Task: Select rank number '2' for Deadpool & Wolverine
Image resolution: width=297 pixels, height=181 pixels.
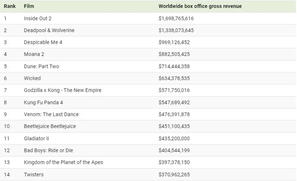Action: (x=5, y=30)
